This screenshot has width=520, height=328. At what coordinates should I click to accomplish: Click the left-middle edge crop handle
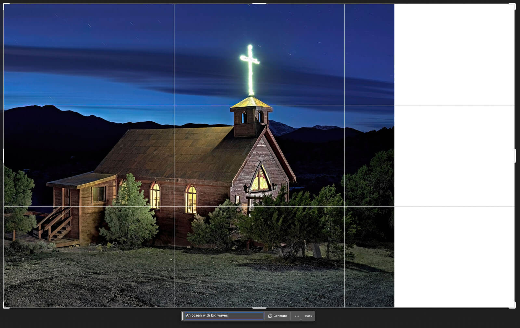click(4, 156)
